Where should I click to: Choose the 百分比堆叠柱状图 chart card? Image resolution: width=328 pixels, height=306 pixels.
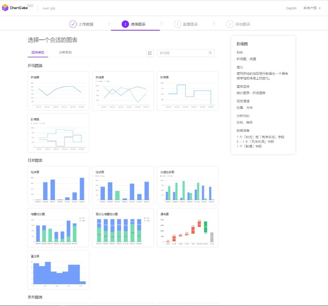(123, 228)
